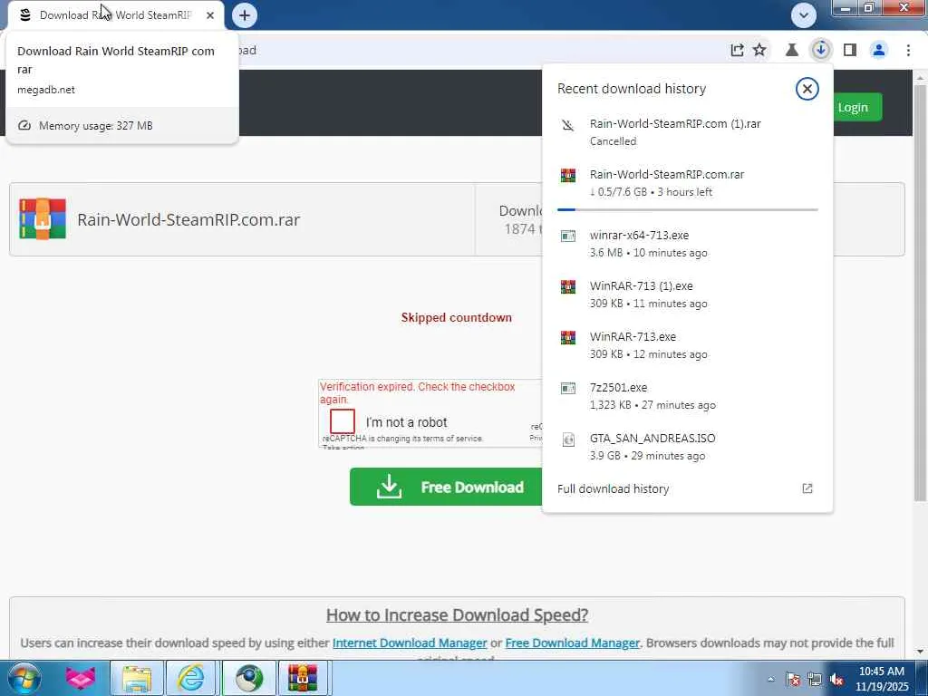928x696 pixels.
Task: Open the taskbar clock showing 10:45 AM
Action: point(881,679)
